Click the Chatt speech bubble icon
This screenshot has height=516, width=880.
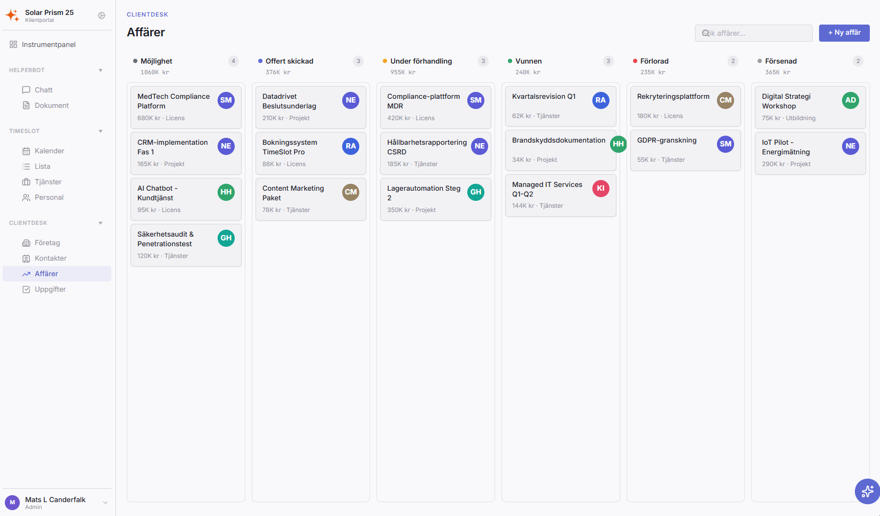pos(27,90)
